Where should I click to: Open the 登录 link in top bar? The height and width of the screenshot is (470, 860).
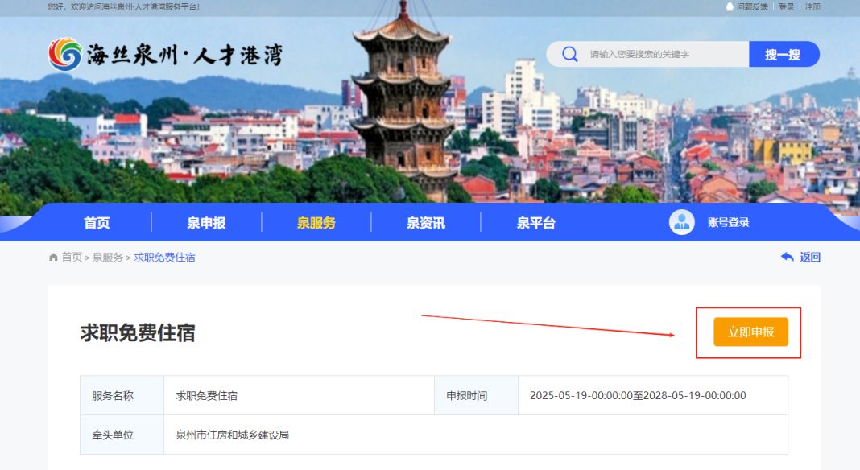pyautogui.click(x=786, y=6)
